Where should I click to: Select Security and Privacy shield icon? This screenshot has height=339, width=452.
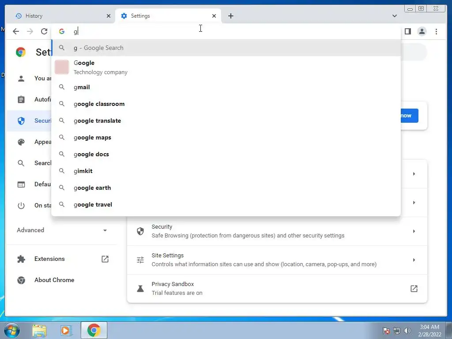pyautogui.click(x=21, y=121)
